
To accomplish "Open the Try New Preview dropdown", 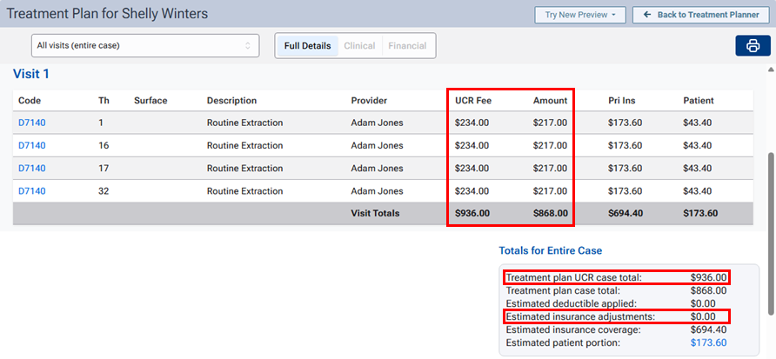I will 579,15.
